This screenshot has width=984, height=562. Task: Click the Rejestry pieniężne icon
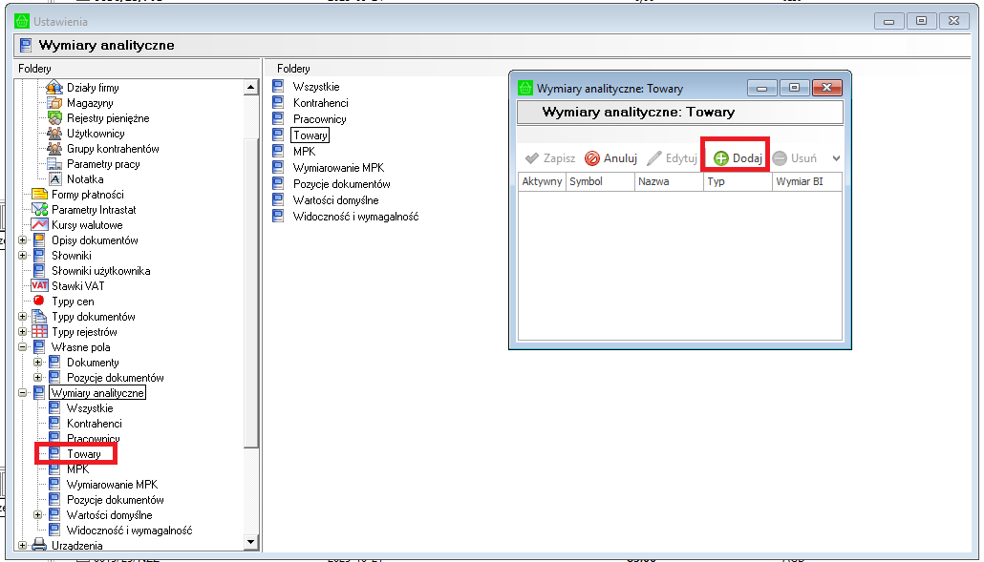pyautogui.click(x=54, y=118)
